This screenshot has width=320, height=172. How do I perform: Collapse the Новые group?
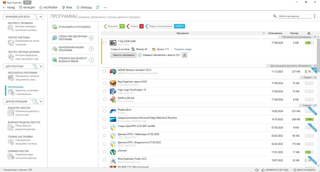click(x=315, y=77)
